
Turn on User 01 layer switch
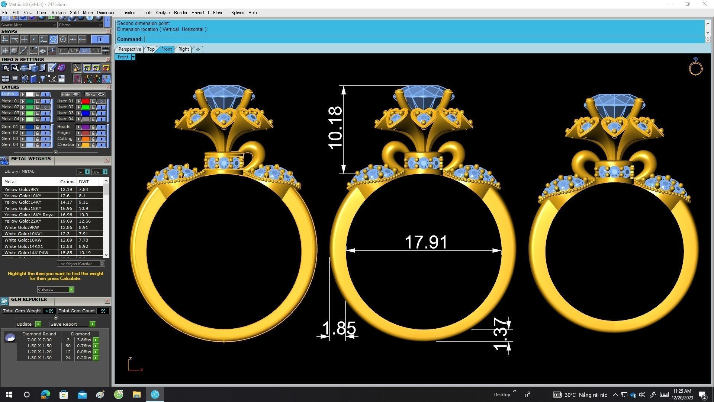[x=101, y=101]
